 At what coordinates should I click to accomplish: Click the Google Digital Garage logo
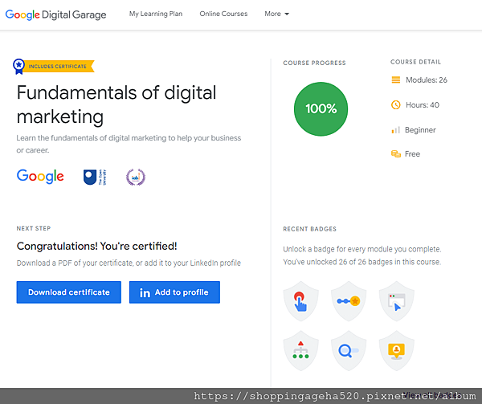point(55,14)
